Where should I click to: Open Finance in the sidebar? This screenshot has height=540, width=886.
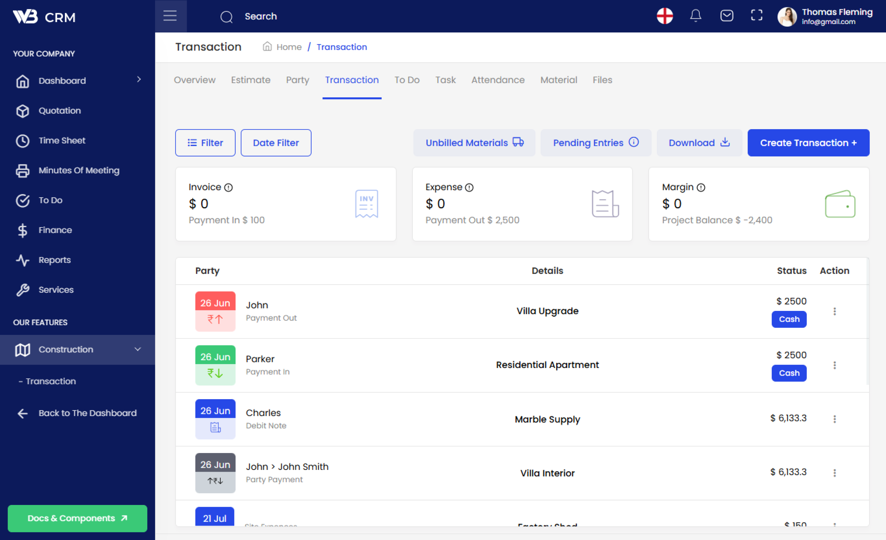click(x=55, y=230)
